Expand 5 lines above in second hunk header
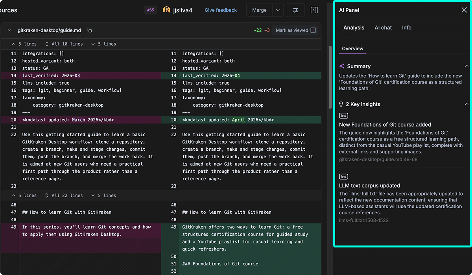The image size is (472, 275). [x=24, y=196]
